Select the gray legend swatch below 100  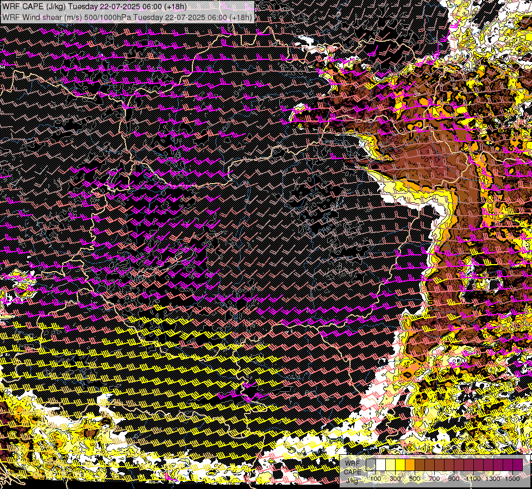pos(371,465)
